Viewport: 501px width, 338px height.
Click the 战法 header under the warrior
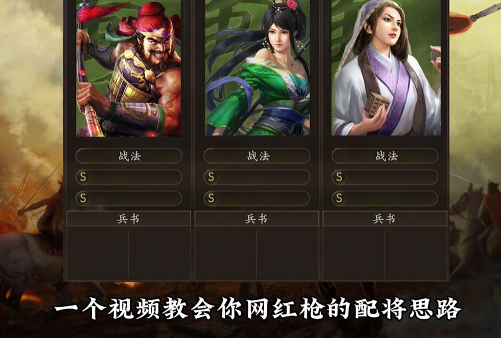(x=129, y=156)
